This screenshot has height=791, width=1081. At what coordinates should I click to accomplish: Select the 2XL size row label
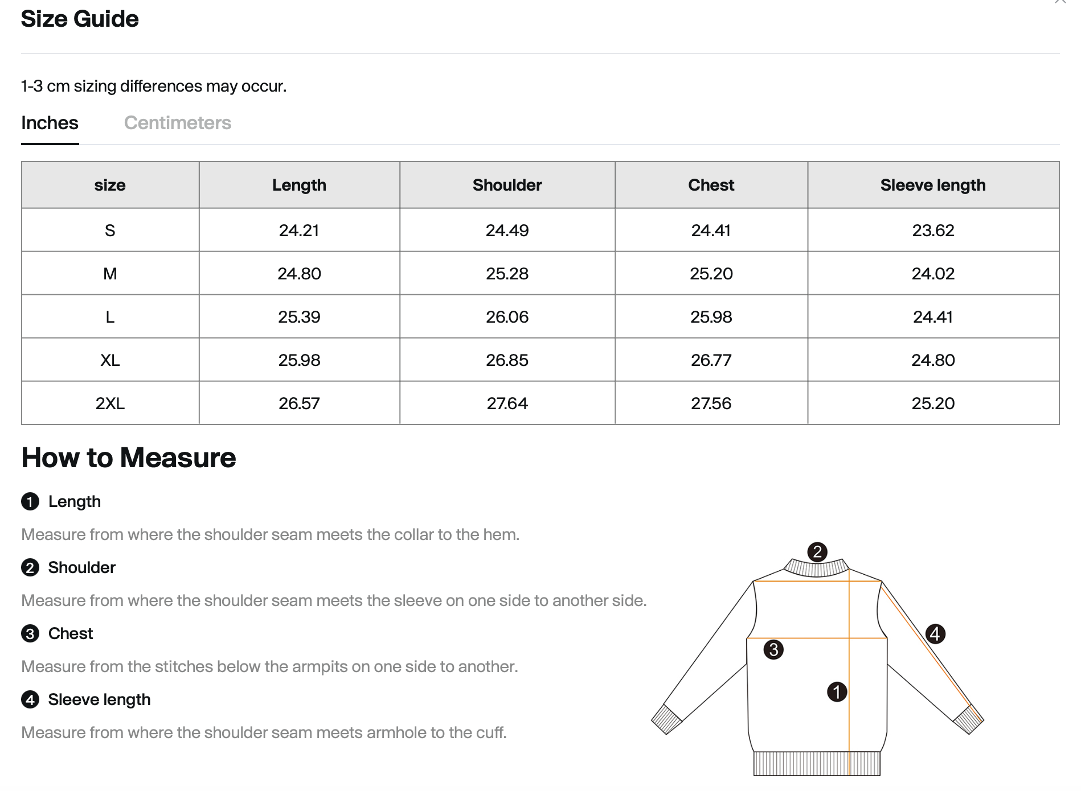click(110, 403)
